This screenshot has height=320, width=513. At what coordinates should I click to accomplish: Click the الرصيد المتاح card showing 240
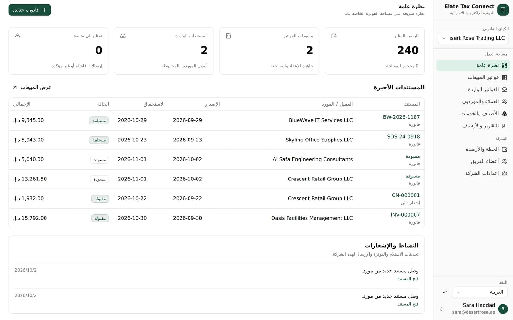click(x=374, y=51)
